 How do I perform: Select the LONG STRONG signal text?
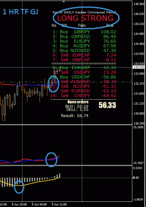85,18
